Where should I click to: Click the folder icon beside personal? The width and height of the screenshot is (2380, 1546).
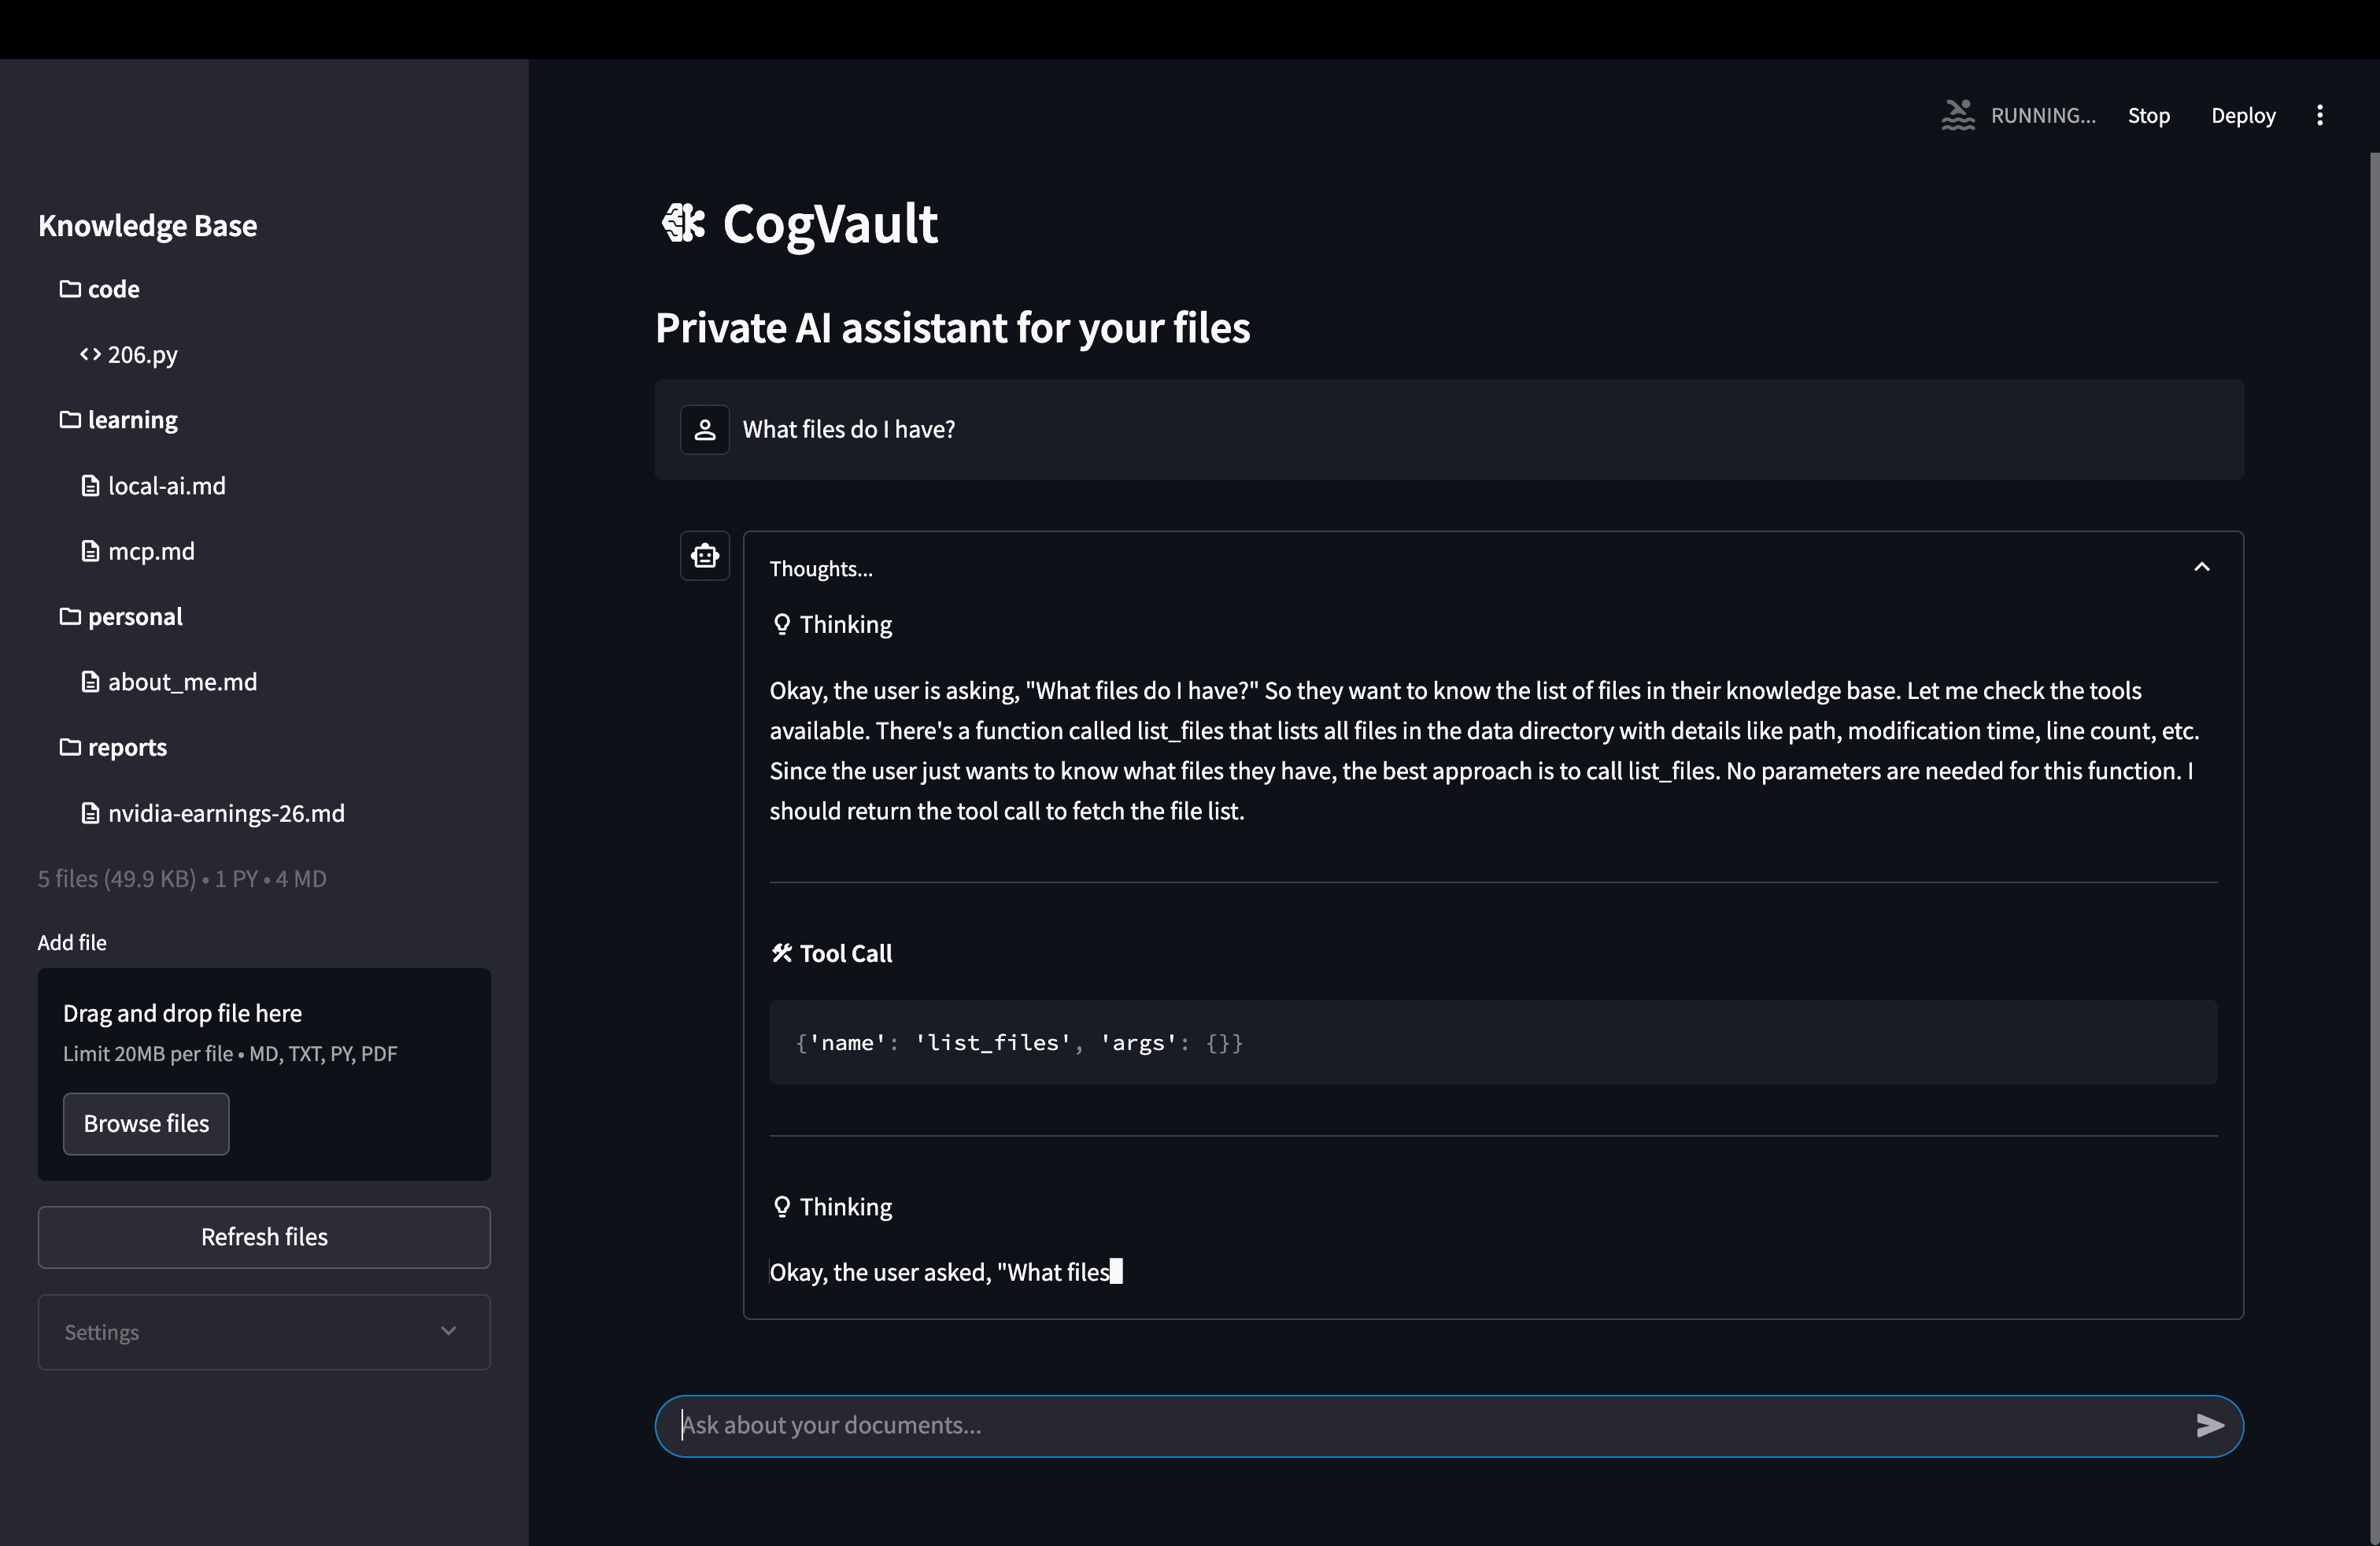click(69, 616)
